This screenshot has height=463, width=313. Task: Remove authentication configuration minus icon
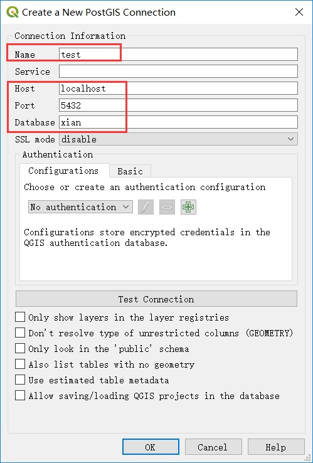click(x=167, y=207)
